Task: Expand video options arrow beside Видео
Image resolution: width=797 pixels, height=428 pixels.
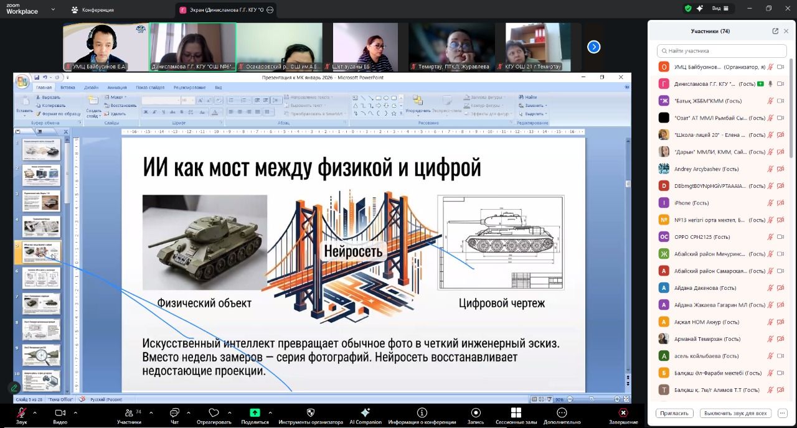Action: [x=75, y=412]
